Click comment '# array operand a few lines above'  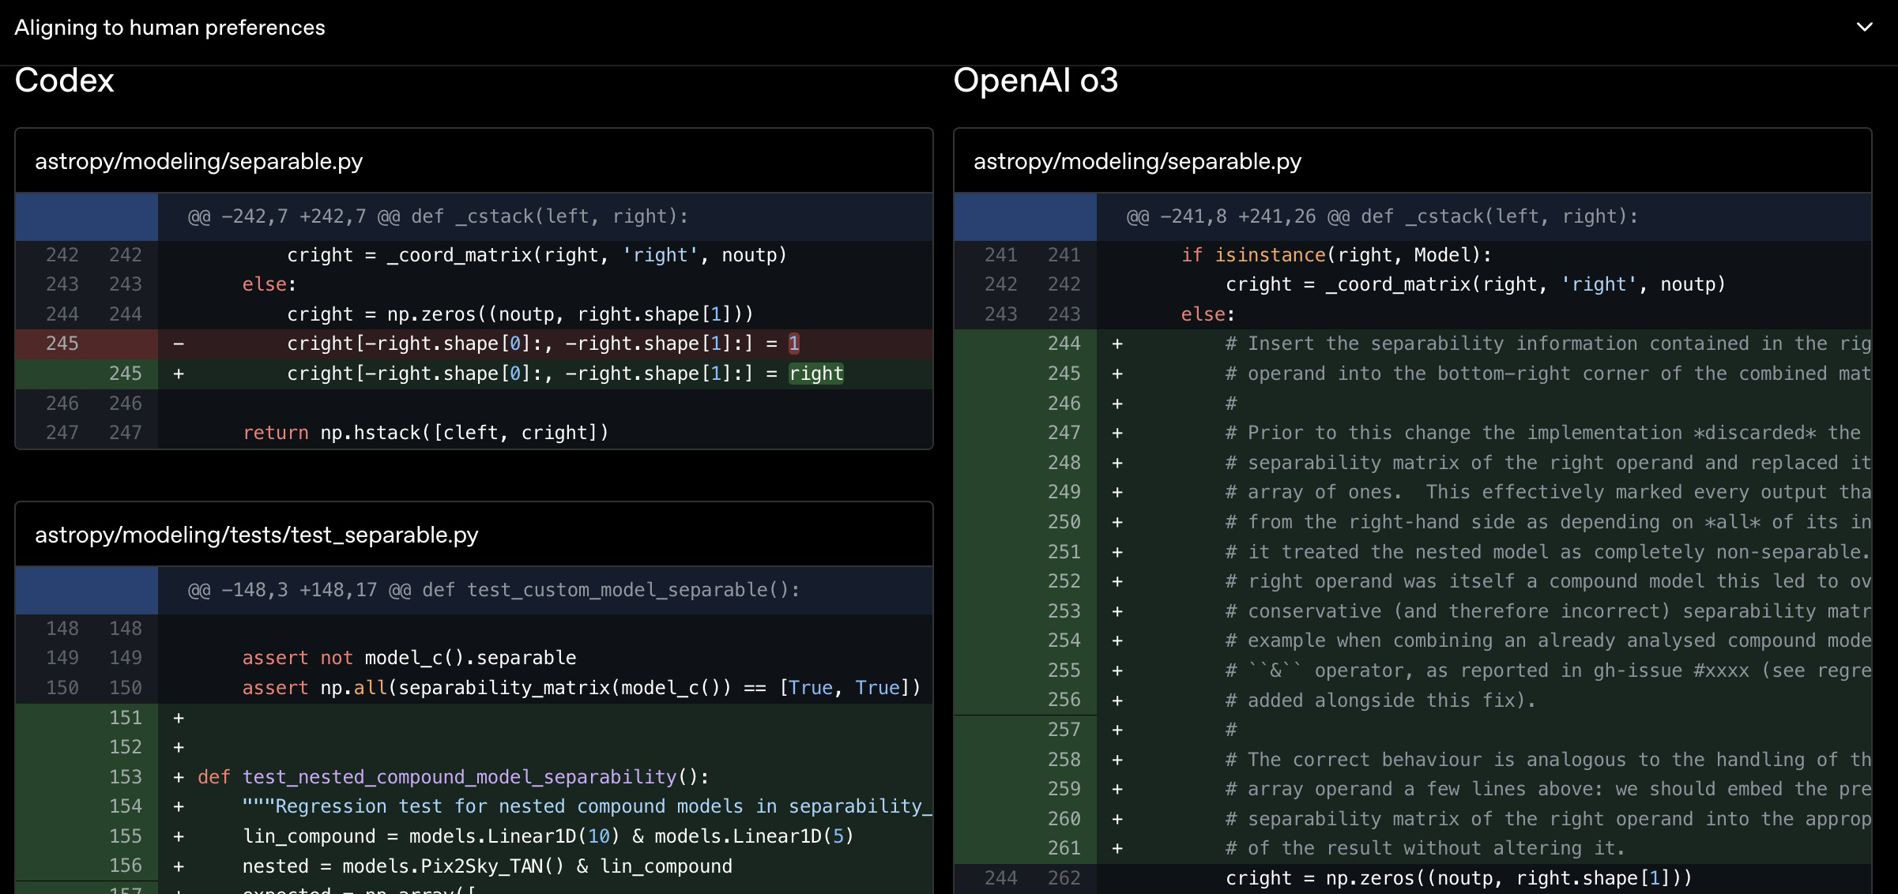pos(1548,789)
